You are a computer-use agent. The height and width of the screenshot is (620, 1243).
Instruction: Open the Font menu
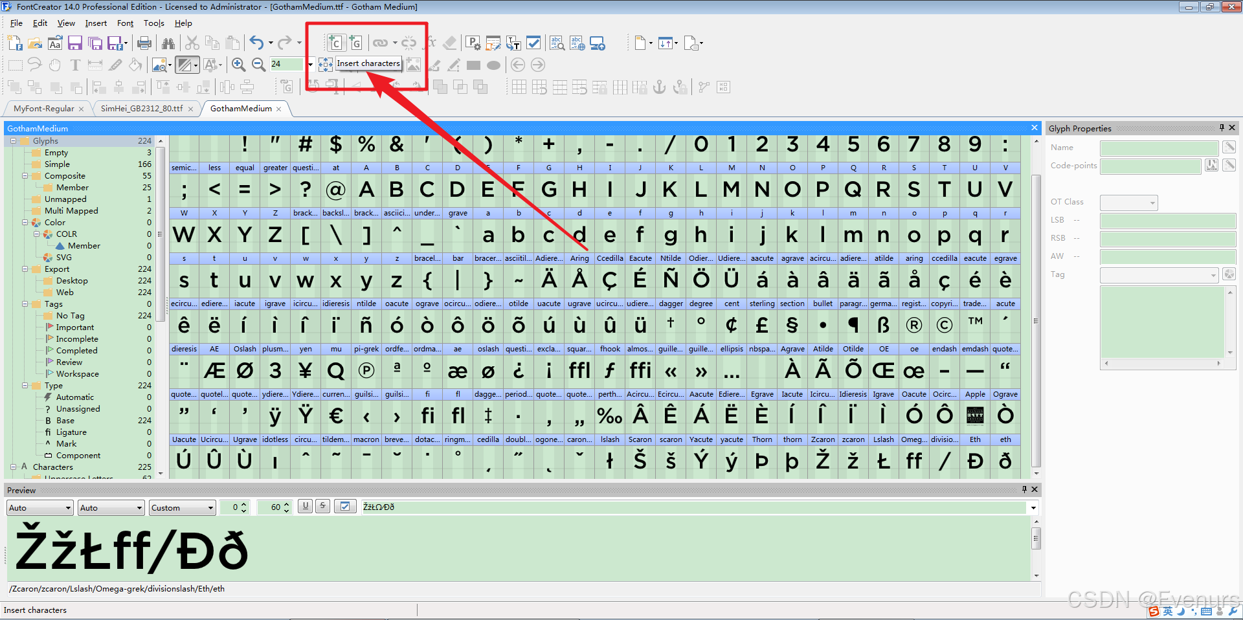coord(125,23)
